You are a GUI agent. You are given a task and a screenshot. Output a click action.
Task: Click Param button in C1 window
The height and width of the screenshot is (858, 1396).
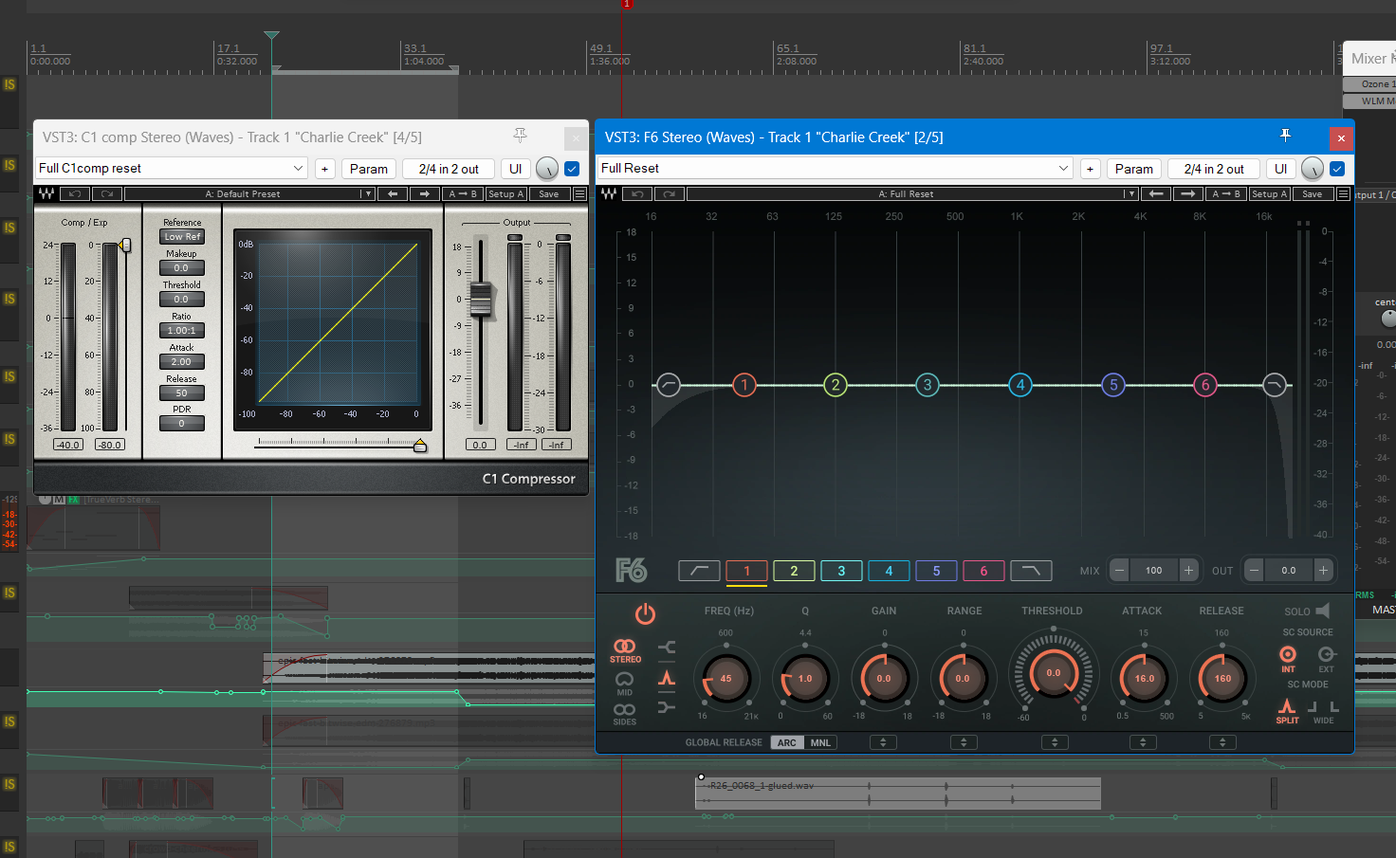coord(369,169)
